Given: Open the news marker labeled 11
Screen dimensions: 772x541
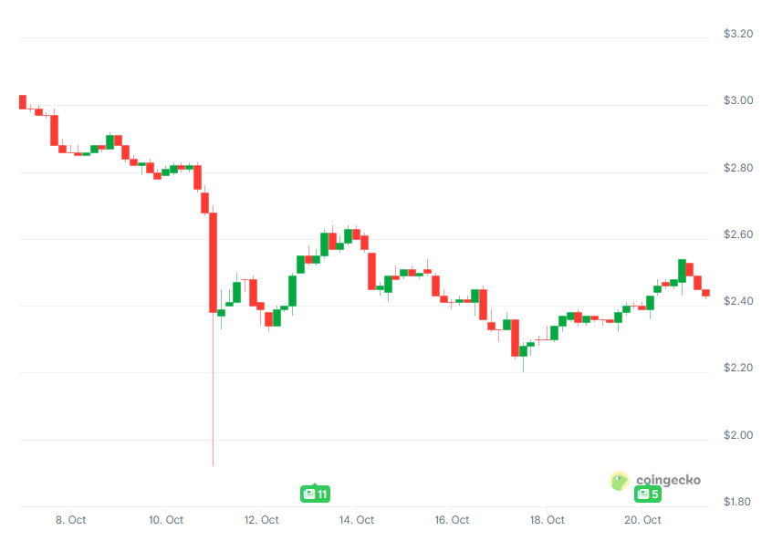Looking at the screenshot, I should click(315, 494).
